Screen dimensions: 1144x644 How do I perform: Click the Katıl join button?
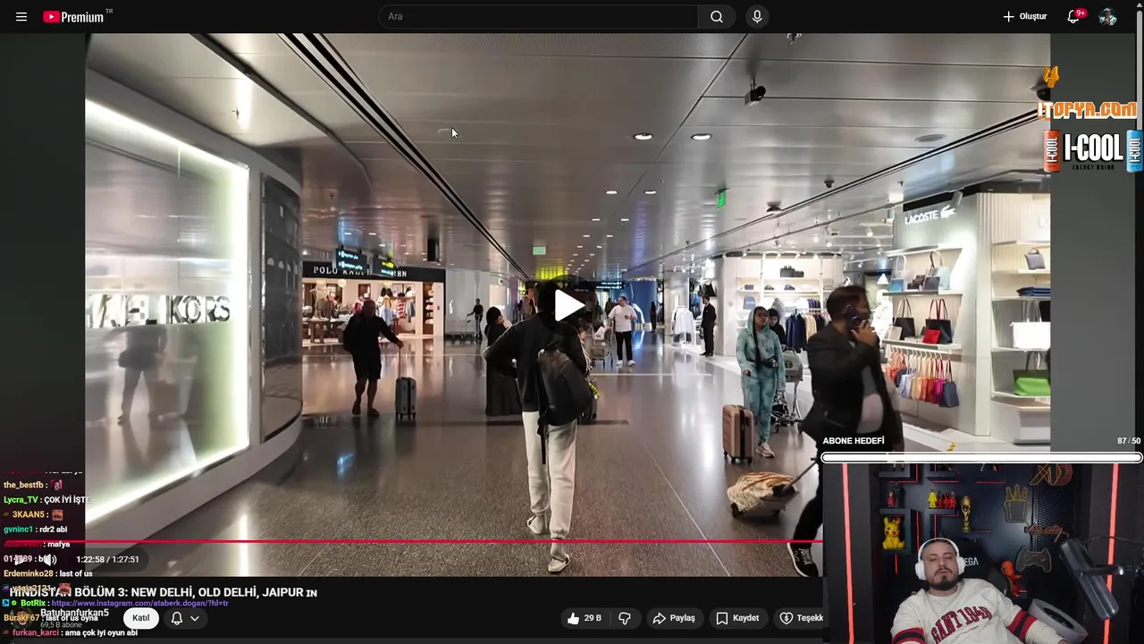[x=141, y=618]
